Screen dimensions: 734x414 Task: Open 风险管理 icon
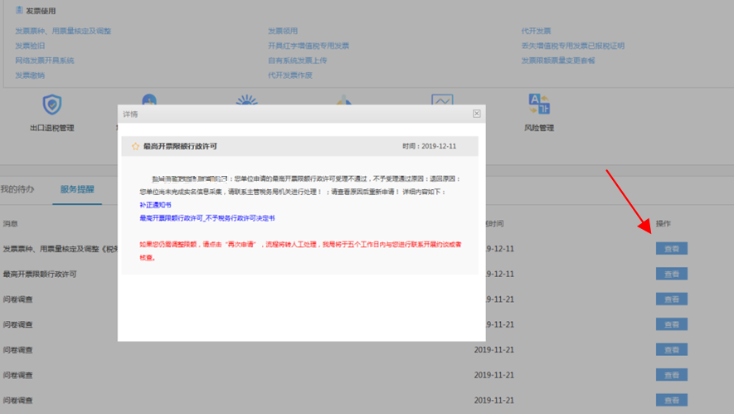(x=539, y=104)
